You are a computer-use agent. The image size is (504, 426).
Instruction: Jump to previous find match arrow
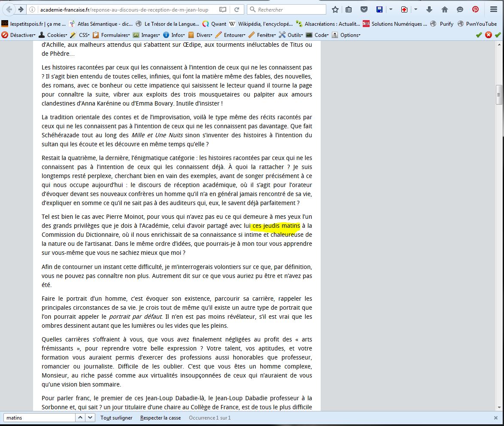tap(80, 418)
